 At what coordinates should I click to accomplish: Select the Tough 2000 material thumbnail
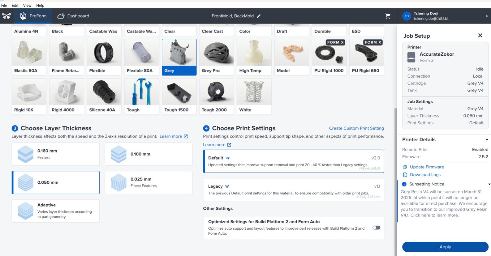[217, 96]
